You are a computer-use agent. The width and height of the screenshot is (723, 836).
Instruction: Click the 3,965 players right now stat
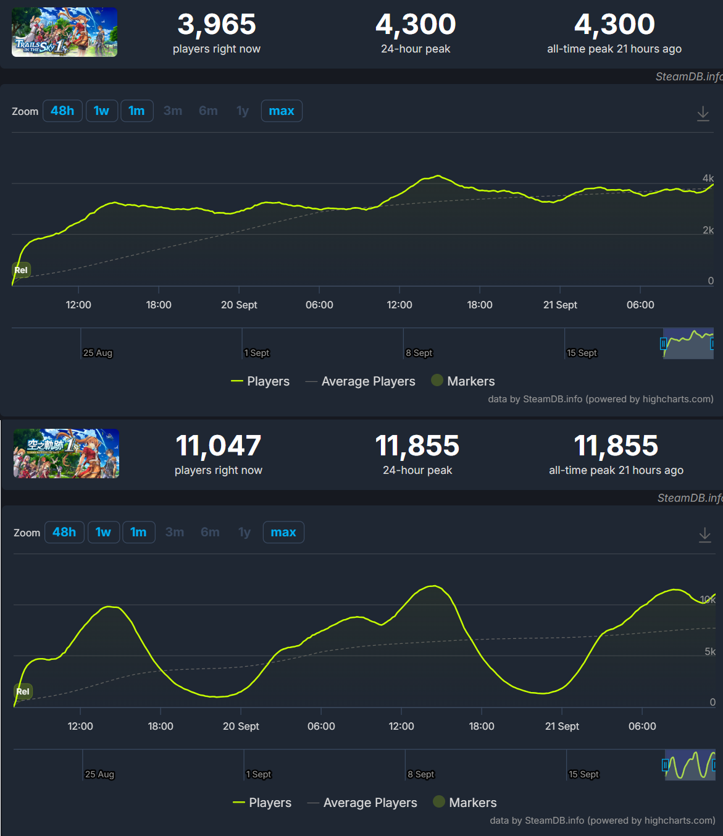point(217,33)
